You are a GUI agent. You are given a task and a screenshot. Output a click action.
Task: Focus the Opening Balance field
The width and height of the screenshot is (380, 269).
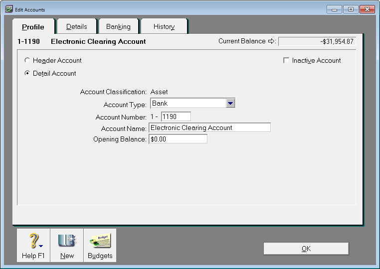pyautogui.click(x=178, y=139)
